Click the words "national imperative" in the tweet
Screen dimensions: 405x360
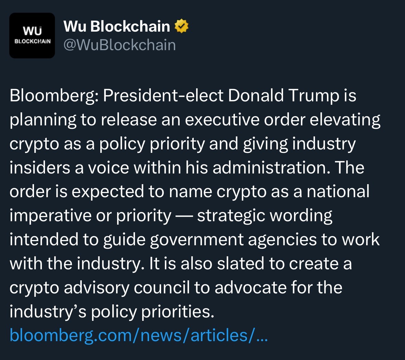click(338, 192)
